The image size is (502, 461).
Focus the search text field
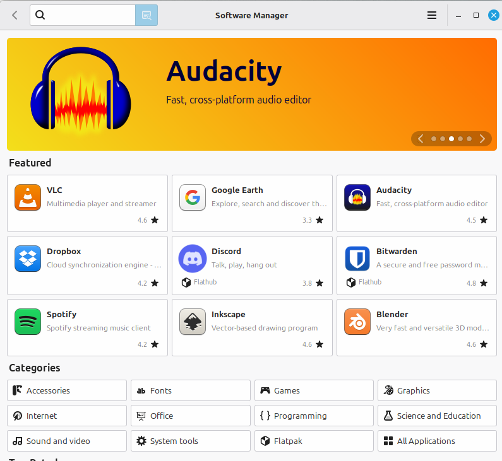(83, 15)
